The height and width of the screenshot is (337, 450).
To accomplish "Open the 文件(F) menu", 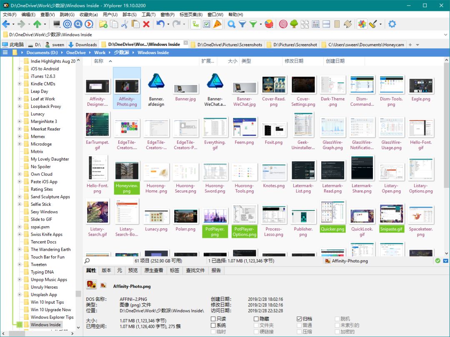I will [10, 14].
